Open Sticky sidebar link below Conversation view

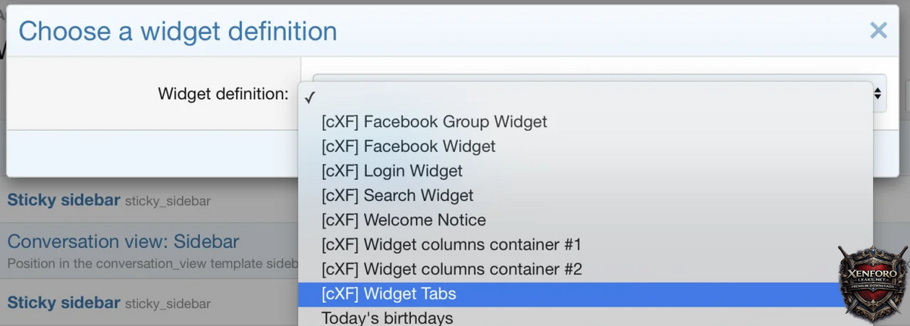(63, 303)
